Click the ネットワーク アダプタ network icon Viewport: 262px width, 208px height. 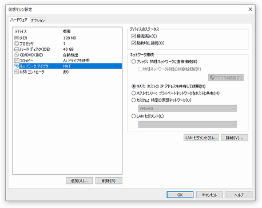17,66
